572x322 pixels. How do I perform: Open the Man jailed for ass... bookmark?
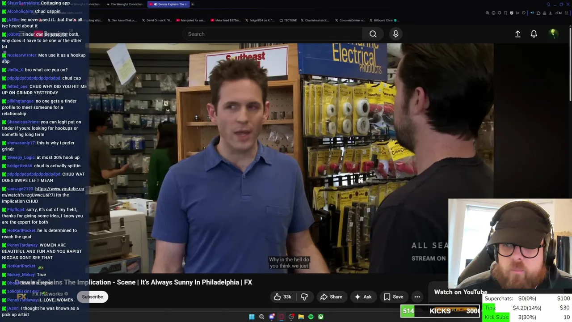click(x=191, y=20)
